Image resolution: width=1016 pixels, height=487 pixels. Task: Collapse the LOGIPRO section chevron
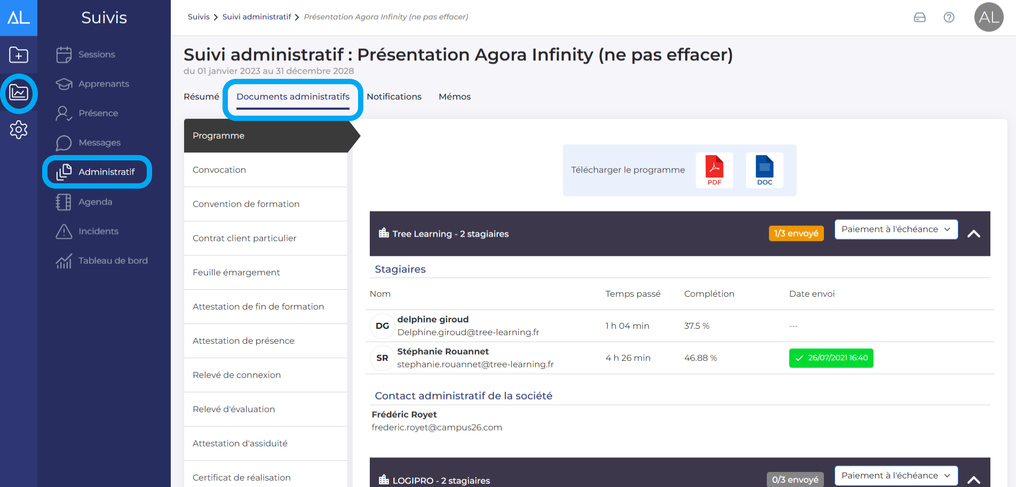[974, 480]
